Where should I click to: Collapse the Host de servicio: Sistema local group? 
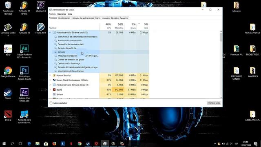(x=50, y=32)
